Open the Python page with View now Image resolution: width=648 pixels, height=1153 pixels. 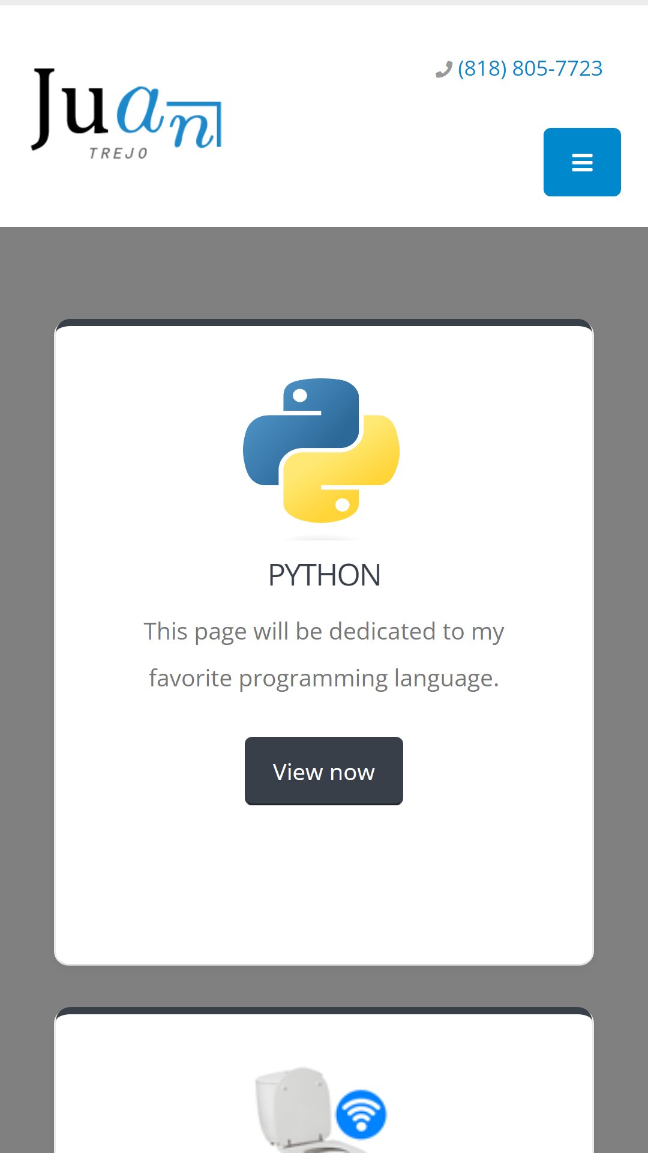coord(324,771)
